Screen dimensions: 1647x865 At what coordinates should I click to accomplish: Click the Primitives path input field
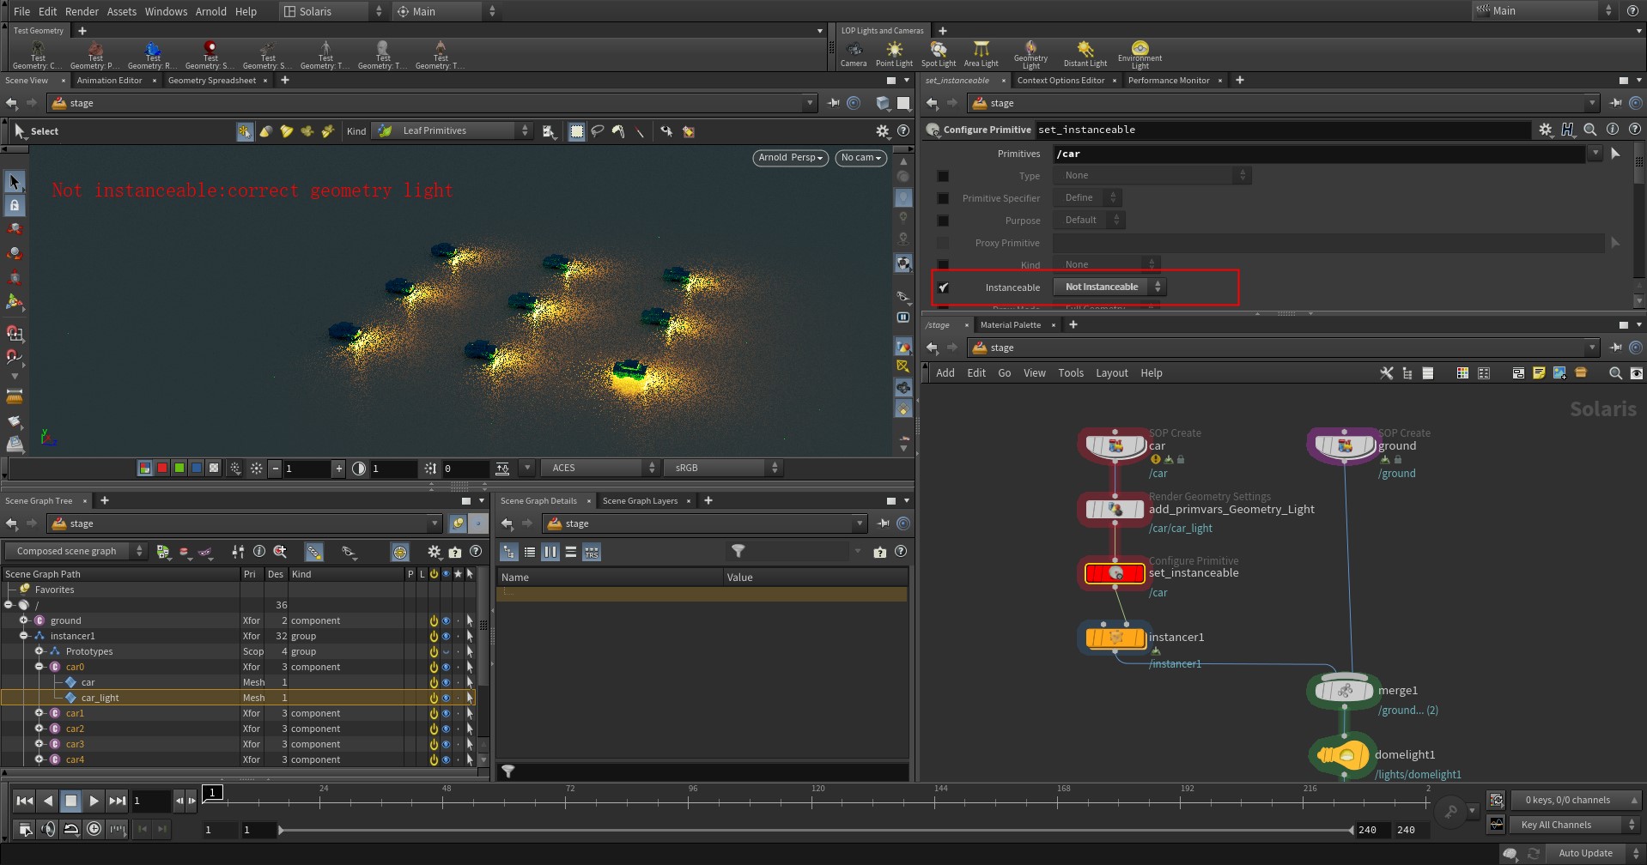(x=1320, y=154)
